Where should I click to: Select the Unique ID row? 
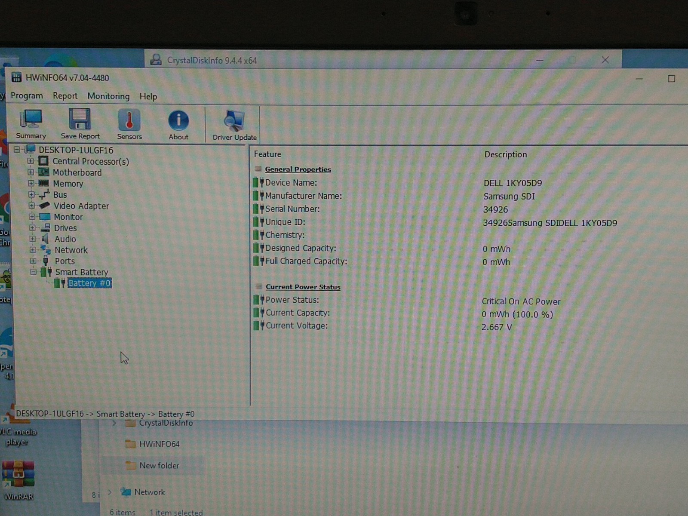coord(436,222)
